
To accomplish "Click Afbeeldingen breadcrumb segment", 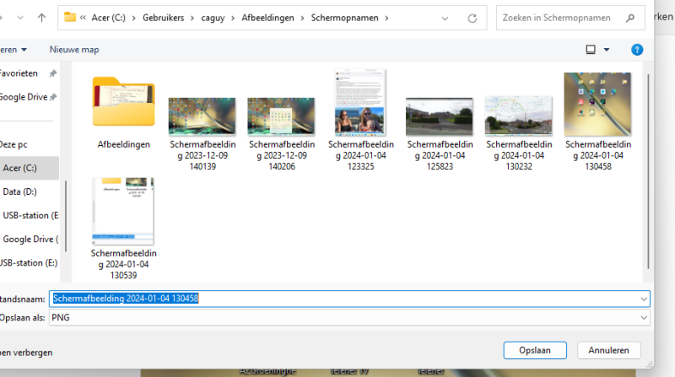I will click(267, 18).
